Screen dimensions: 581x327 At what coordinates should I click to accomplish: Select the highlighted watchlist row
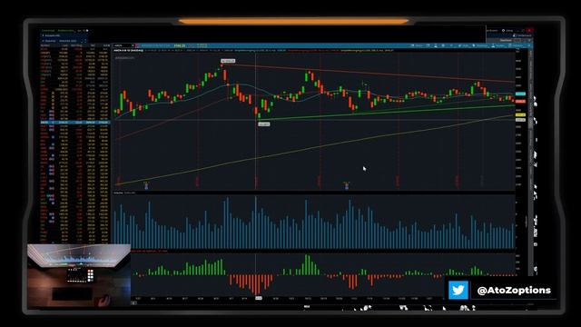pos(75,123)
